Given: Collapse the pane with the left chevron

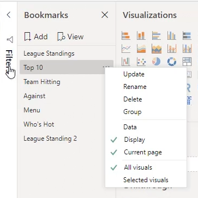Looking at the screenshot, I should (x=9, y=15).
